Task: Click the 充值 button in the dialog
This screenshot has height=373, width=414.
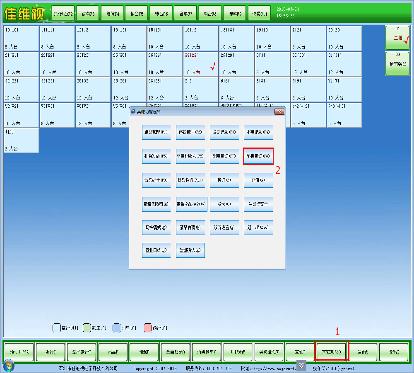Action: (258, 180)
